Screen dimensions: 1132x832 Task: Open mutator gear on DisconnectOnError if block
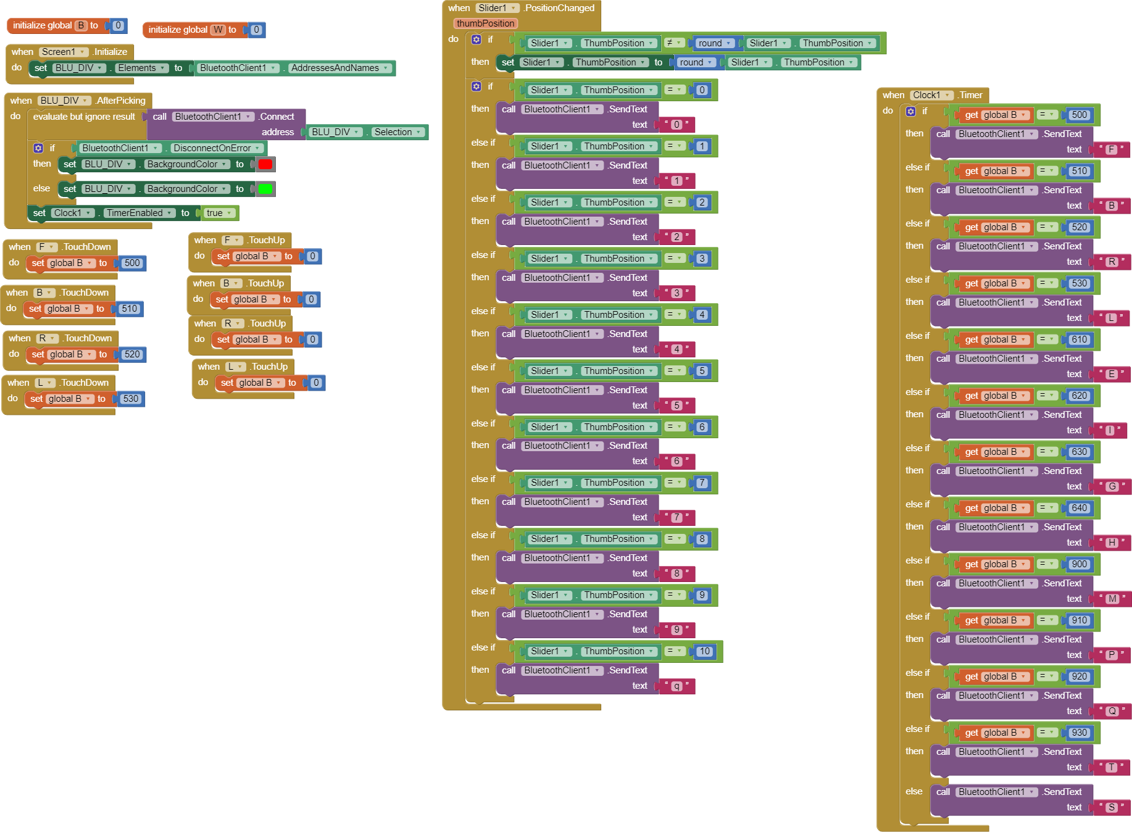pos(38,148)
